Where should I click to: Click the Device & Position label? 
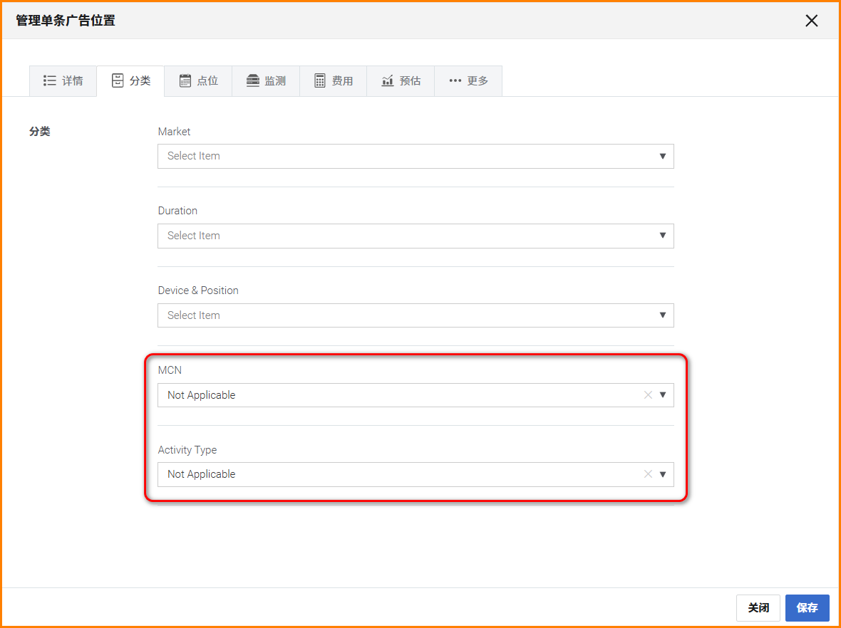[198, 291]
